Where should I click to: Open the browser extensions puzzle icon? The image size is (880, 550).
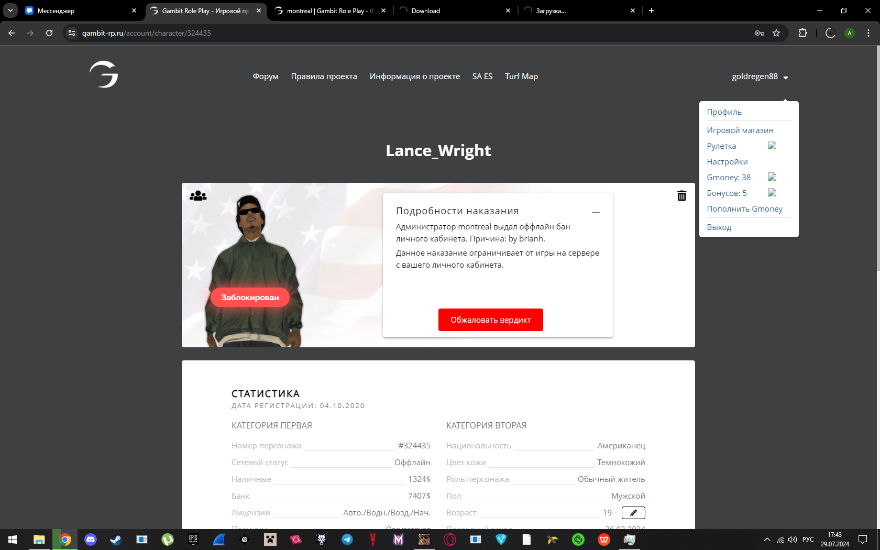[802, 33]
